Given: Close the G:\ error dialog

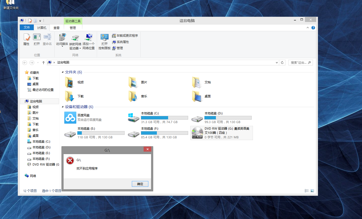Looking at the screenshot, I should 148,149.
